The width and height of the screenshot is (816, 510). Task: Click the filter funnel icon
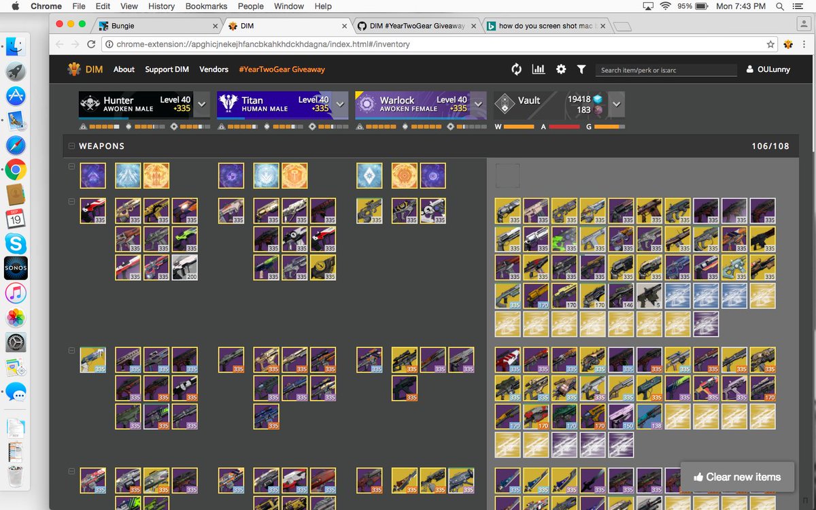[581, 69]
